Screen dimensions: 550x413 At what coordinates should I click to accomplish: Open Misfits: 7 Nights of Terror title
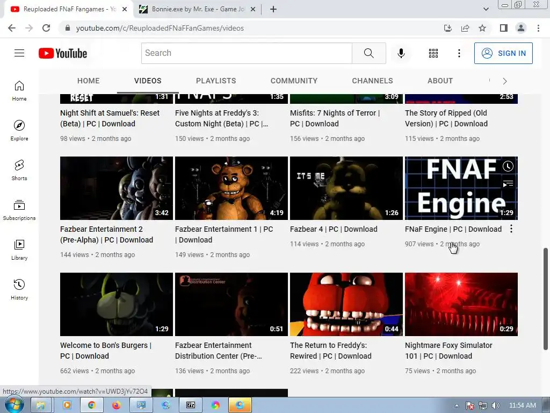(335, 118)
